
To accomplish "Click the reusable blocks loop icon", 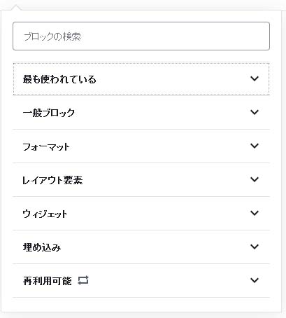I will click(83, 280).
